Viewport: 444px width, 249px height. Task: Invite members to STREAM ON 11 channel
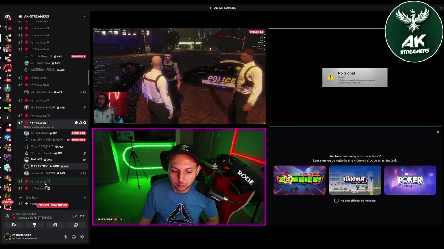pos(80,123)
